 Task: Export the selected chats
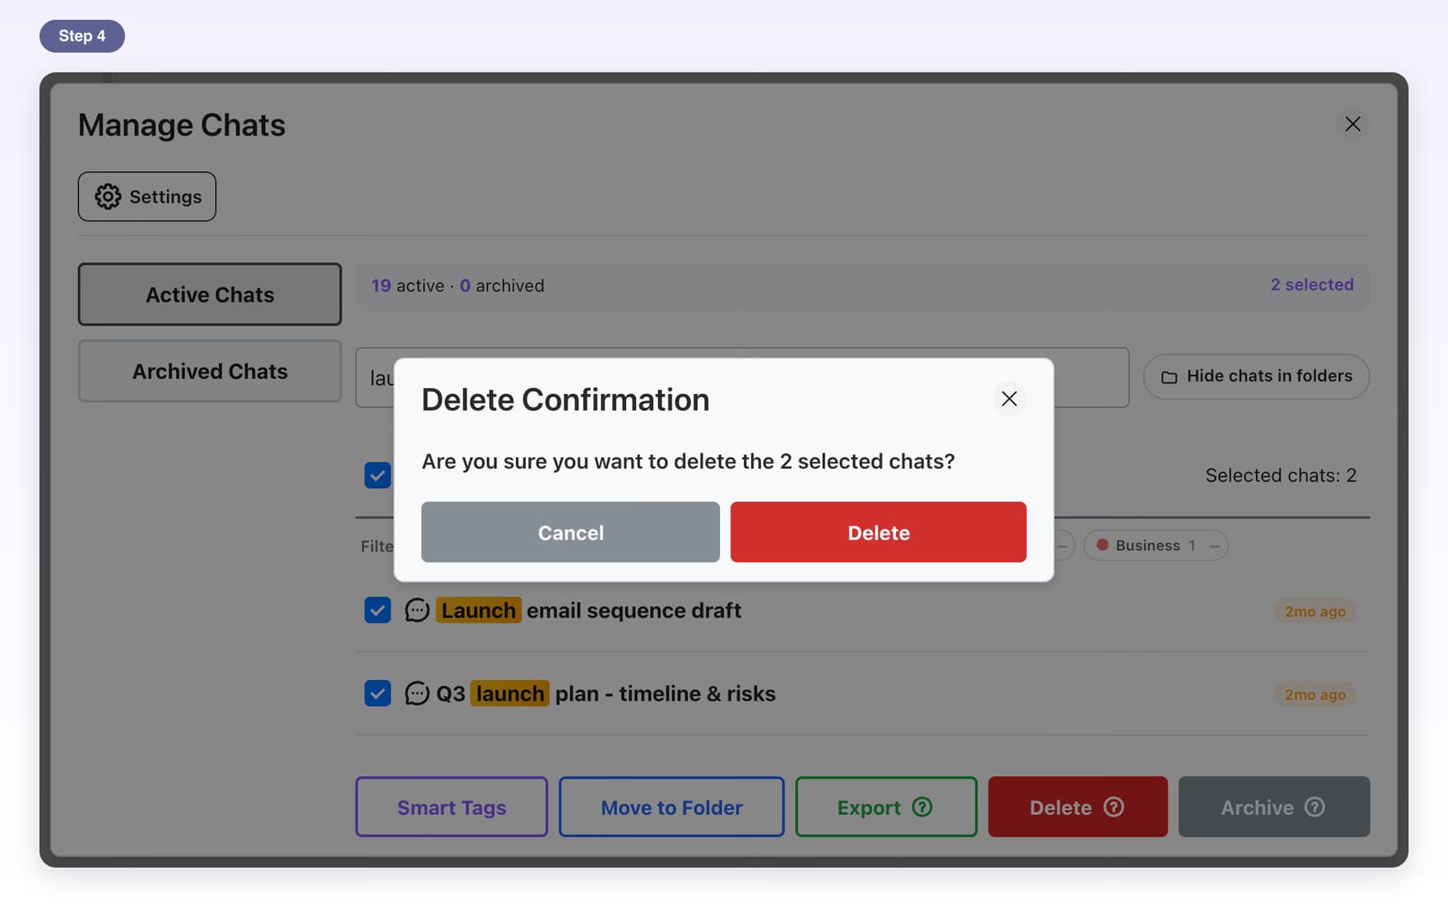point(886,807)
